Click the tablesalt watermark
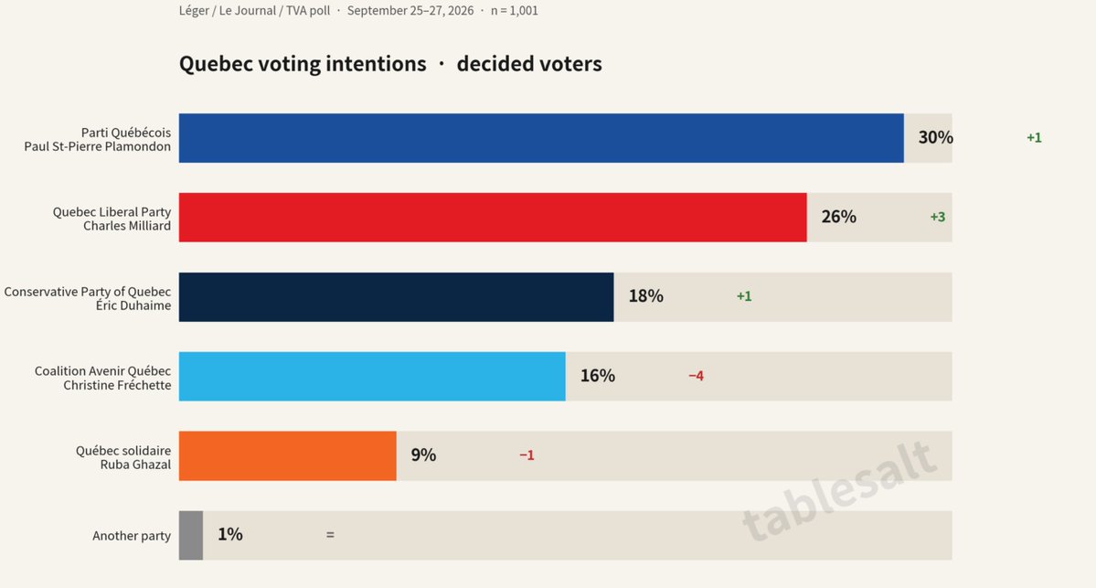 point(839,491)
